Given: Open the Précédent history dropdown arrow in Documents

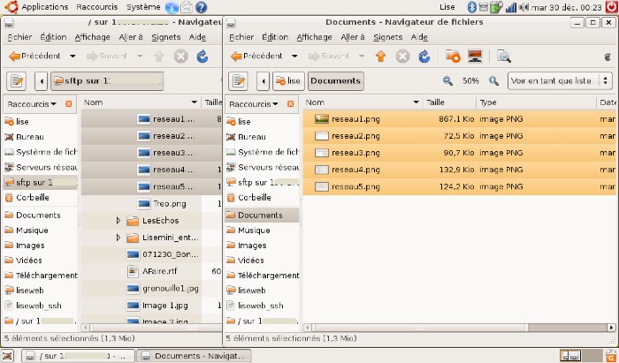Looking at the screenshot, I should click(294, 56).
